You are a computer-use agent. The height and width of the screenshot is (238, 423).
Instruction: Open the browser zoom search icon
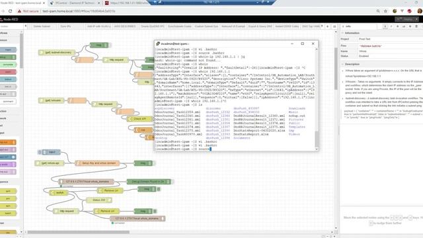(378, 11)
